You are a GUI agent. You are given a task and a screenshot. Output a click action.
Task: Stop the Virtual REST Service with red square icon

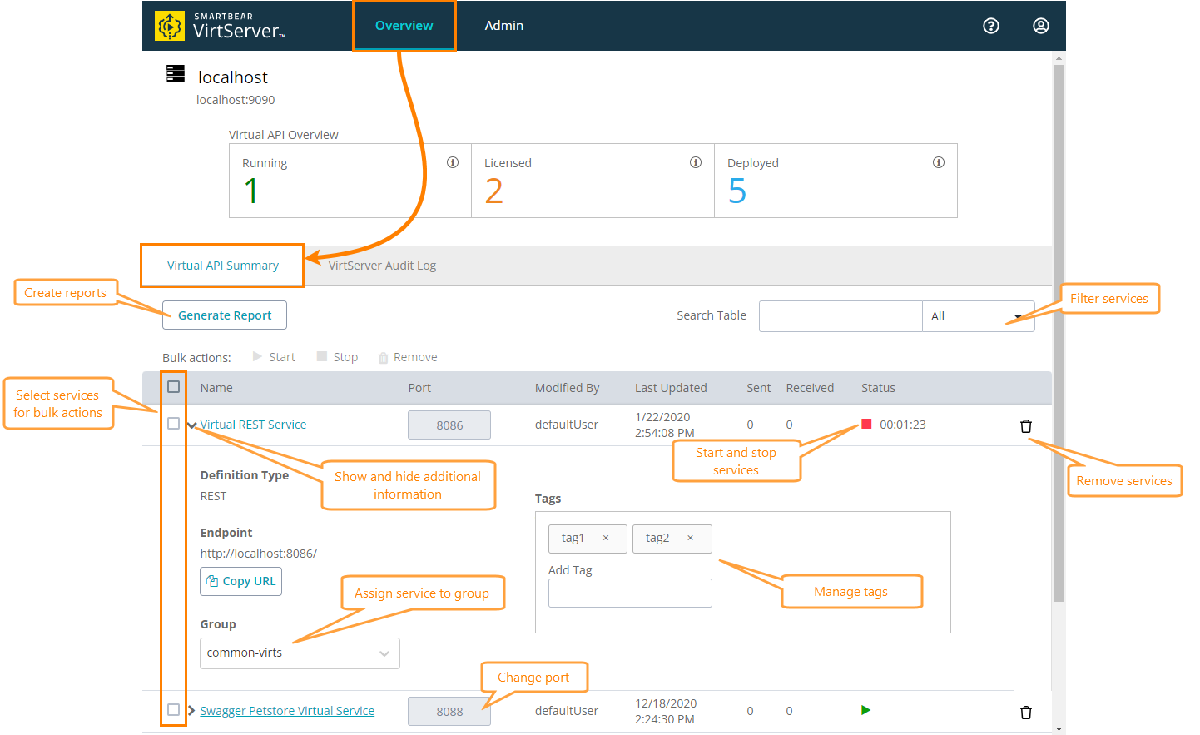click(865, 424)
